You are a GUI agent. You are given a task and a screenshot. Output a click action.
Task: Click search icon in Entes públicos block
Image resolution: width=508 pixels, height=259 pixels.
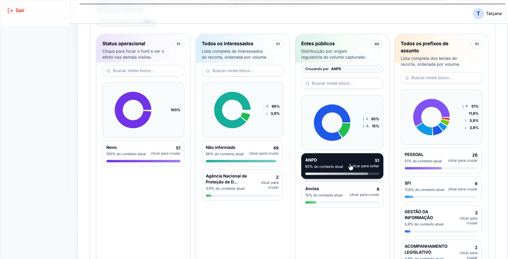307,84
